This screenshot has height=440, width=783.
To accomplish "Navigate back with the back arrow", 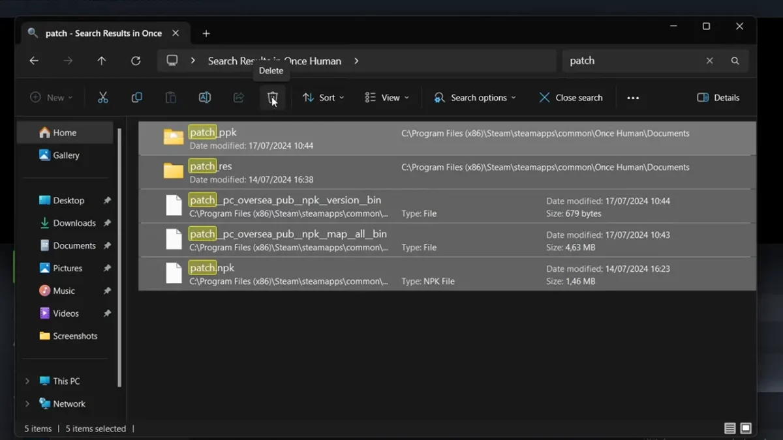I will click(34, 61).
